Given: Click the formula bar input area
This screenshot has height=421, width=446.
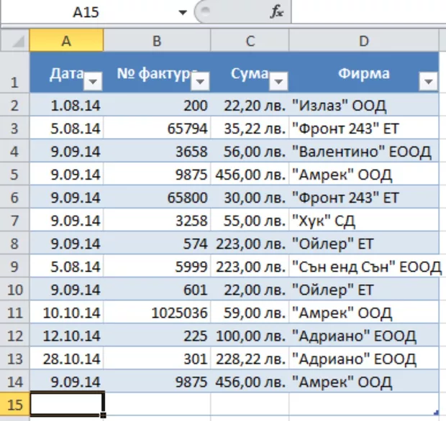Looking at the screenshot, I should 367,12.
